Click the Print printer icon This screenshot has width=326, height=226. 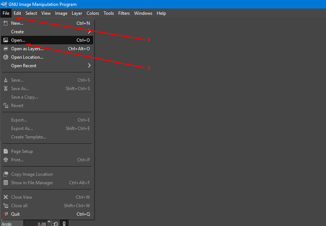point(6,160)
